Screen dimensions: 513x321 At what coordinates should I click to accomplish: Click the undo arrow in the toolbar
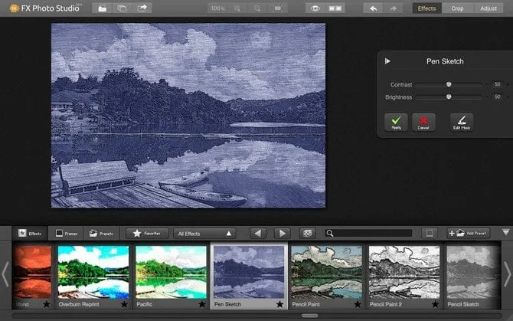pos(373,8)
